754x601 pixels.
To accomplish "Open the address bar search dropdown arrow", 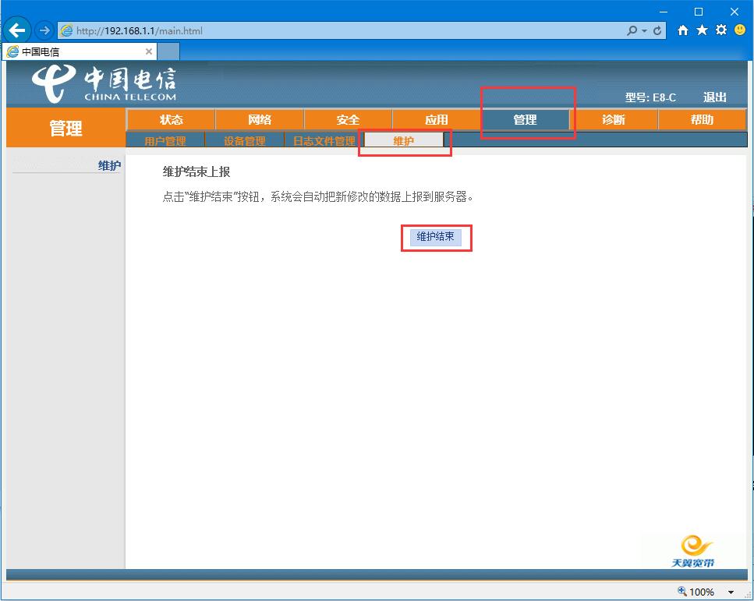I will tap(644, 31).
